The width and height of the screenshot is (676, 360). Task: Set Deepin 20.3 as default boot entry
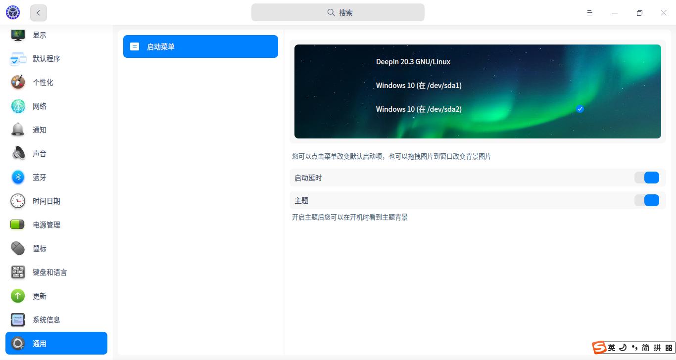coord(413,62)
